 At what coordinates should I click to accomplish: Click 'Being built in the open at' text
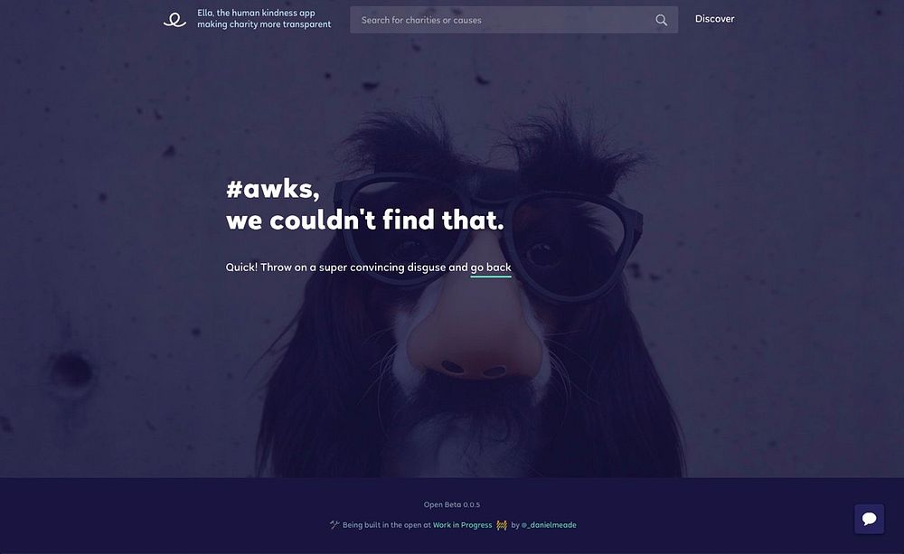coord(387,524)
